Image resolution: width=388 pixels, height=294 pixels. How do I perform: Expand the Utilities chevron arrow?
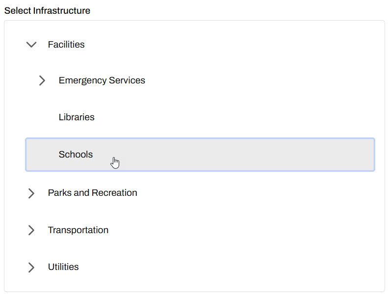pyautogui.click(x=31, y=267)
